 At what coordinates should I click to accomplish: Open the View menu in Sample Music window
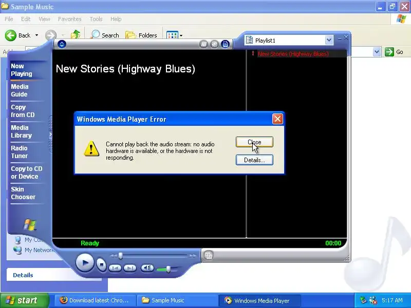tap(44, 19)
